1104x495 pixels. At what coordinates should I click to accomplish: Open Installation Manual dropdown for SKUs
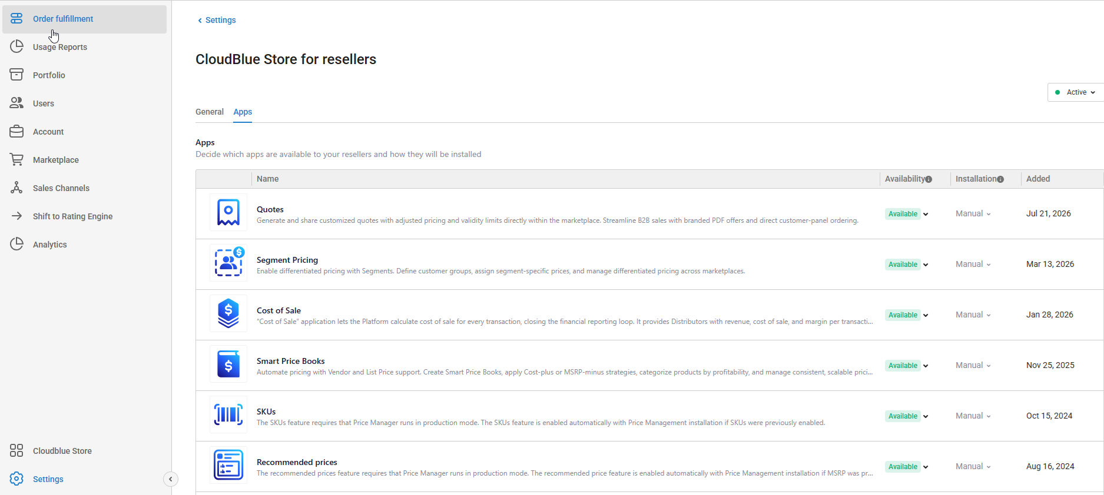coord(973,416)
